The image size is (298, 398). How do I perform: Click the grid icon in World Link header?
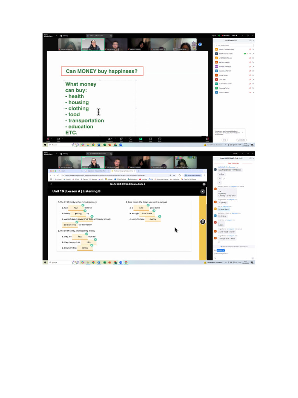(x=204, y=184)
